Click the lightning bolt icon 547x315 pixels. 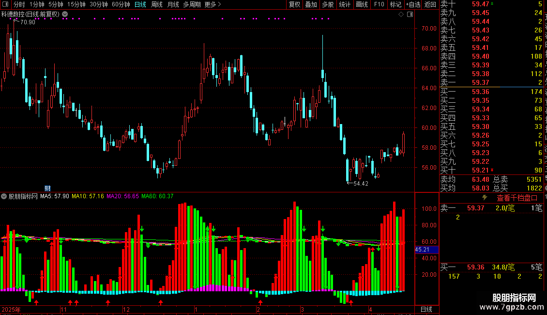point(485,198)
